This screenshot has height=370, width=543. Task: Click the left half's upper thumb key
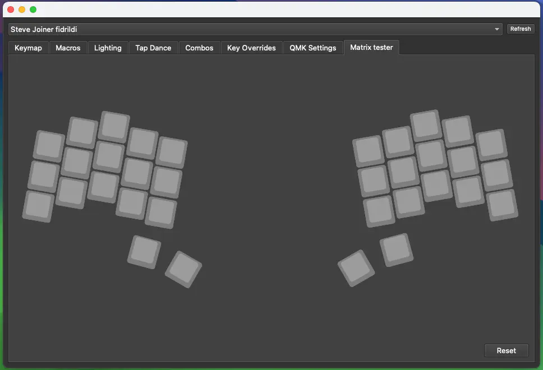145,251
